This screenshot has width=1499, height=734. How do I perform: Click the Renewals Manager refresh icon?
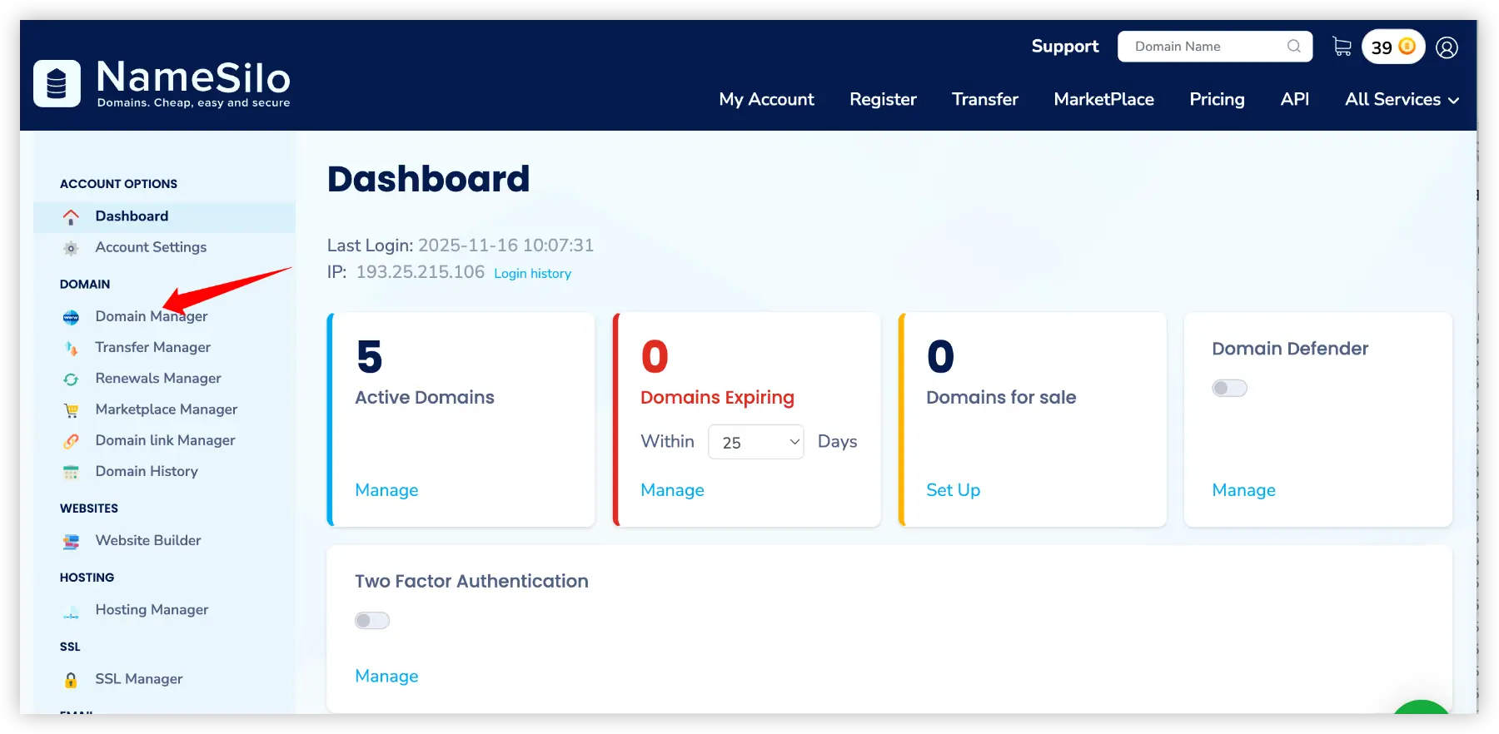tap(71, 379)
